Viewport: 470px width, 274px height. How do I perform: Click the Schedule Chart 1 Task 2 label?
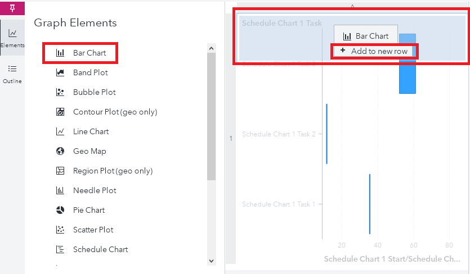point(279,134)
